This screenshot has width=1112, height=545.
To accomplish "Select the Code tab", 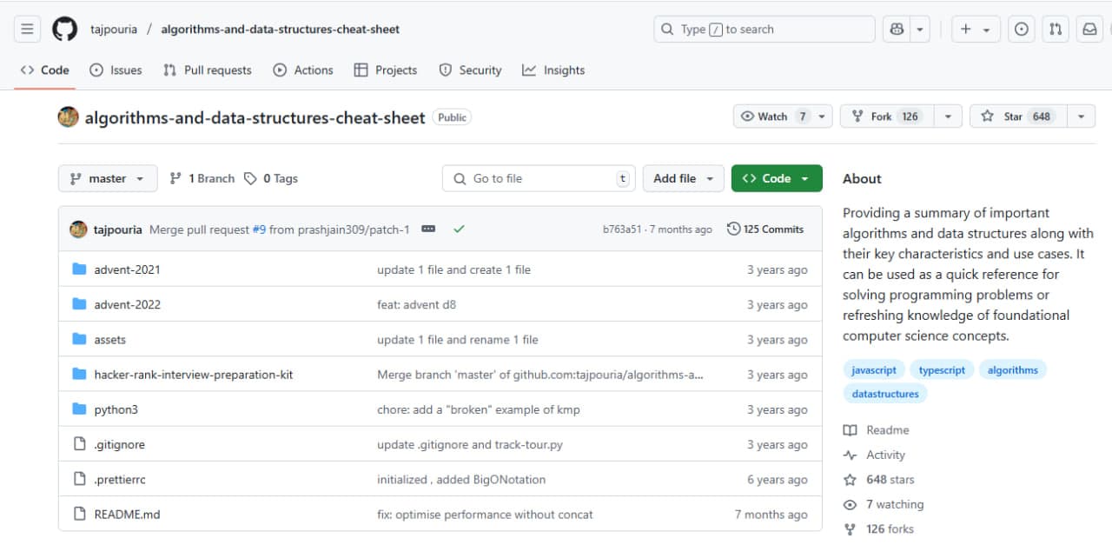I will click(x=44, y=70).
